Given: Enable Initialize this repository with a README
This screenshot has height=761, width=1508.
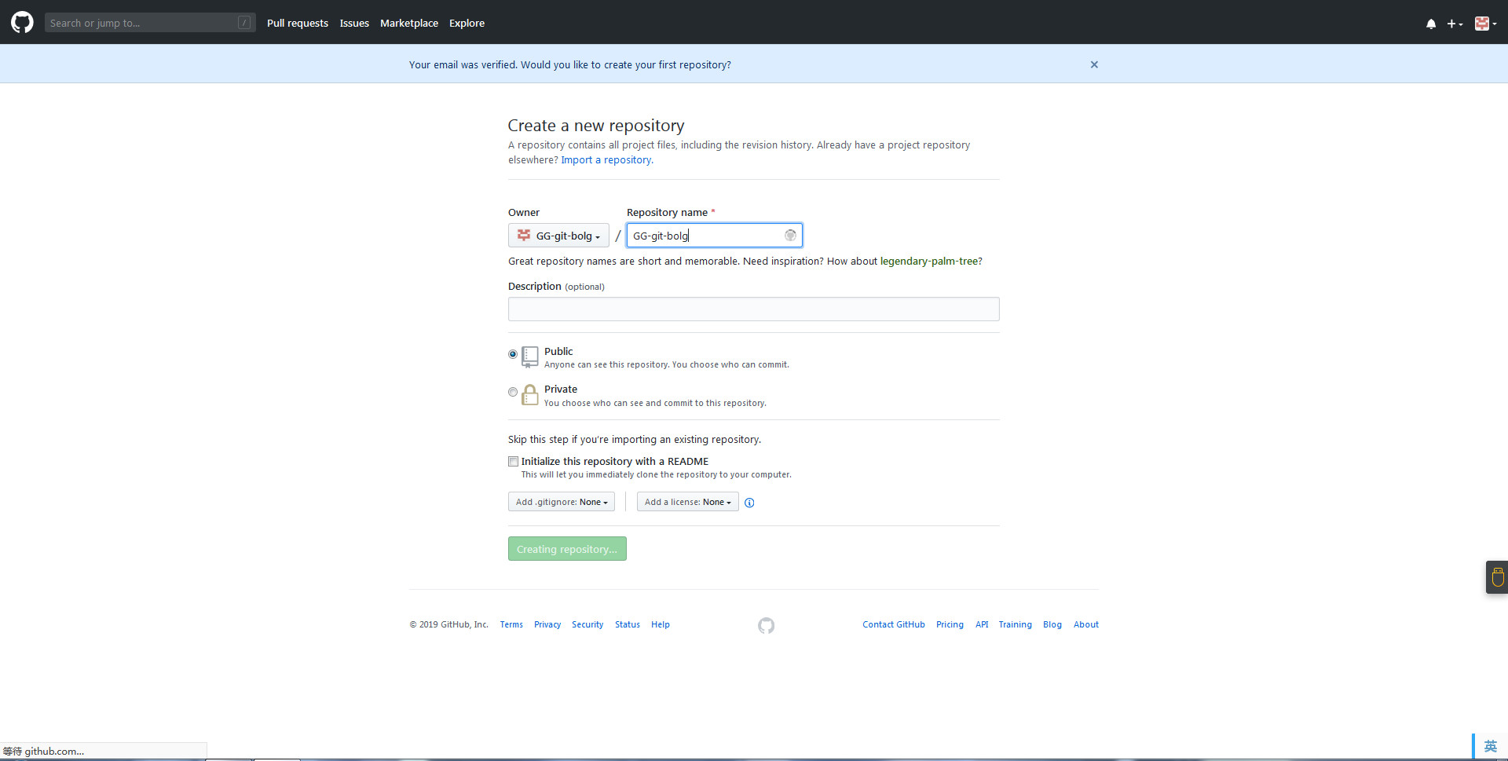Looking at the screenshot, I should pos(513,462).
